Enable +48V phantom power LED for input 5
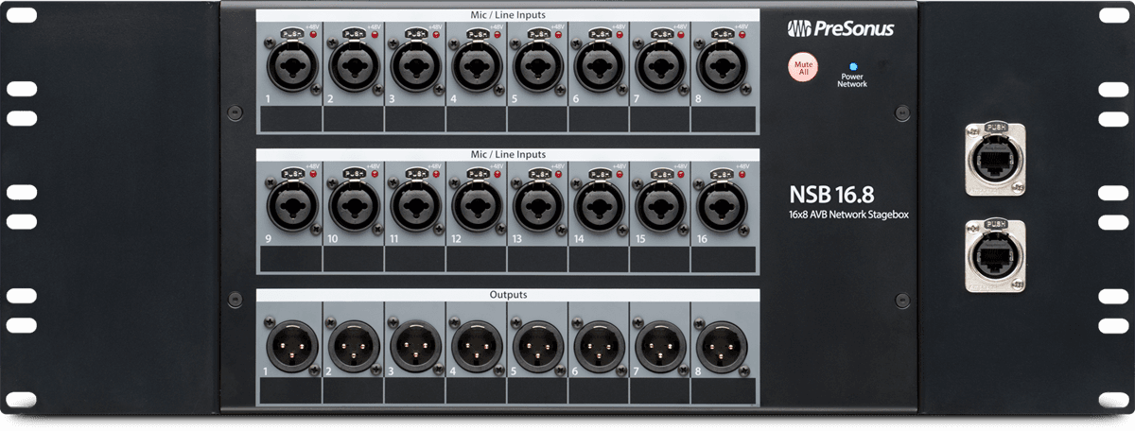 click(559, 34)
